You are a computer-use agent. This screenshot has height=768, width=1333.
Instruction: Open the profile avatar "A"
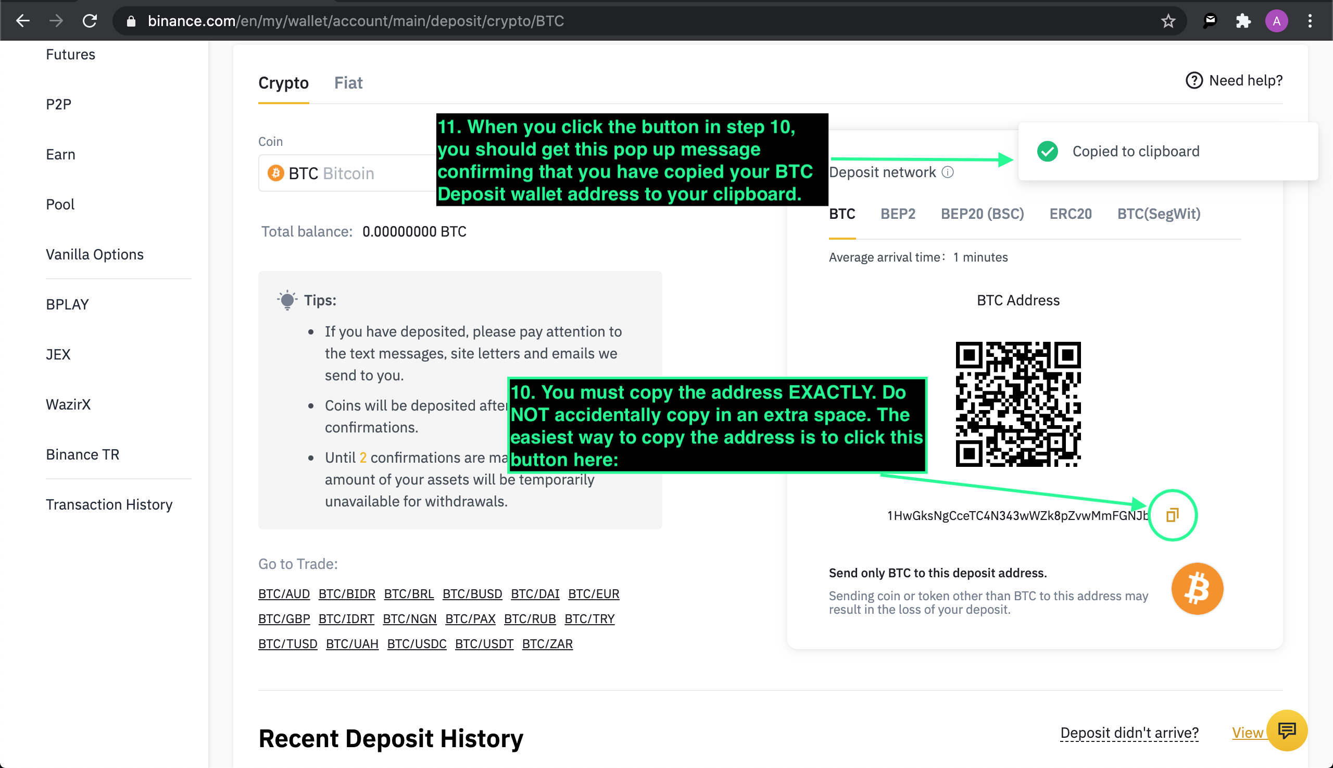click(x=1276, y=20)
